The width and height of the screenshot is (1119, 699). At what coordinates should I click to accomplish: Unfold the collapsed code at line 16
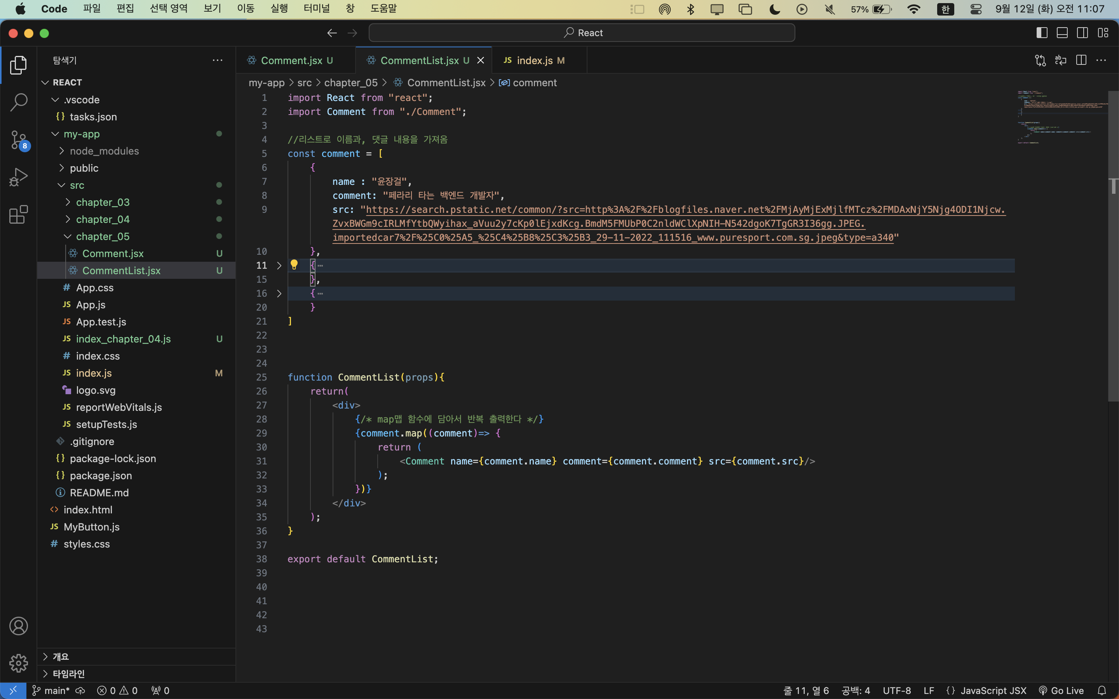pos(279,294)
